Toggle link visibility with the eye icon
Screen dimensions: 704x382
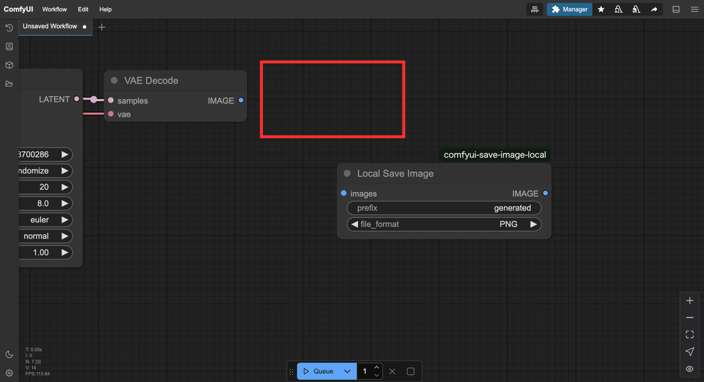coord(690,369)
